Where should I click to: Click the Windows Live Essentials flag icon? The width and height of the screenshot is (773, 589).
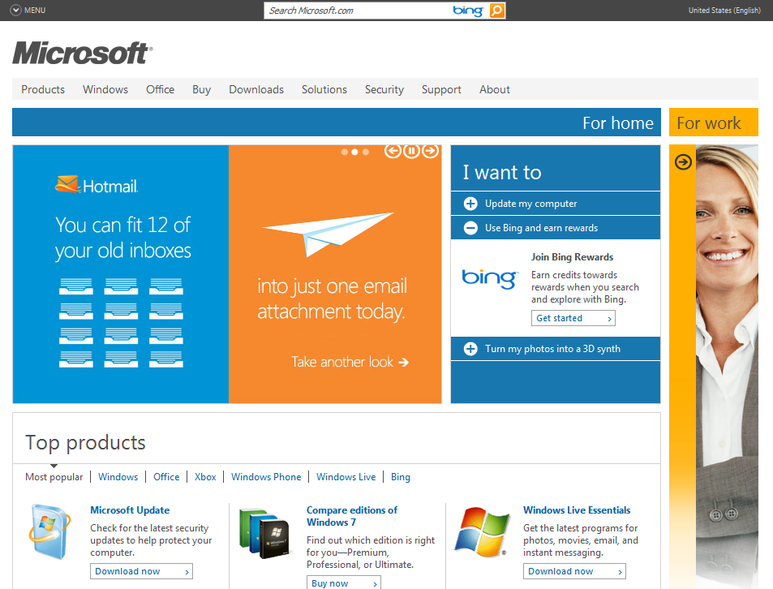(481, 531)
